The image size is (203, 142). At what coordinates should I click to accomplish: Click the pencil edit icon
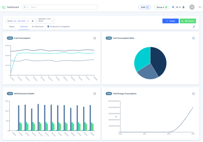pyautogui.click(x=194, y=27)
